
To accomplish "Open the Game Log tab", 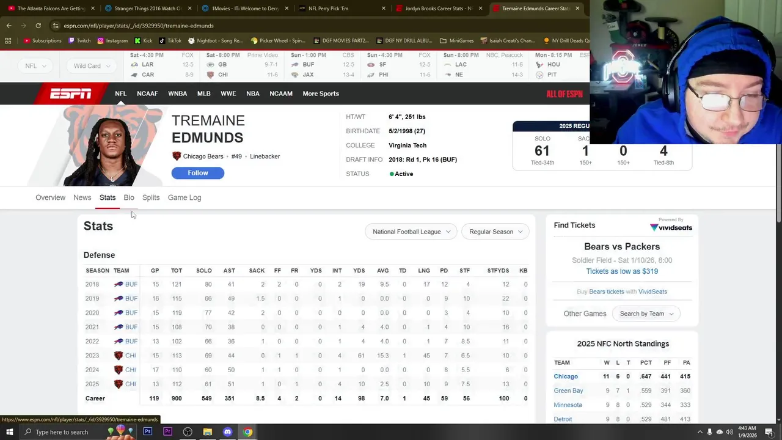I will 185,197.
